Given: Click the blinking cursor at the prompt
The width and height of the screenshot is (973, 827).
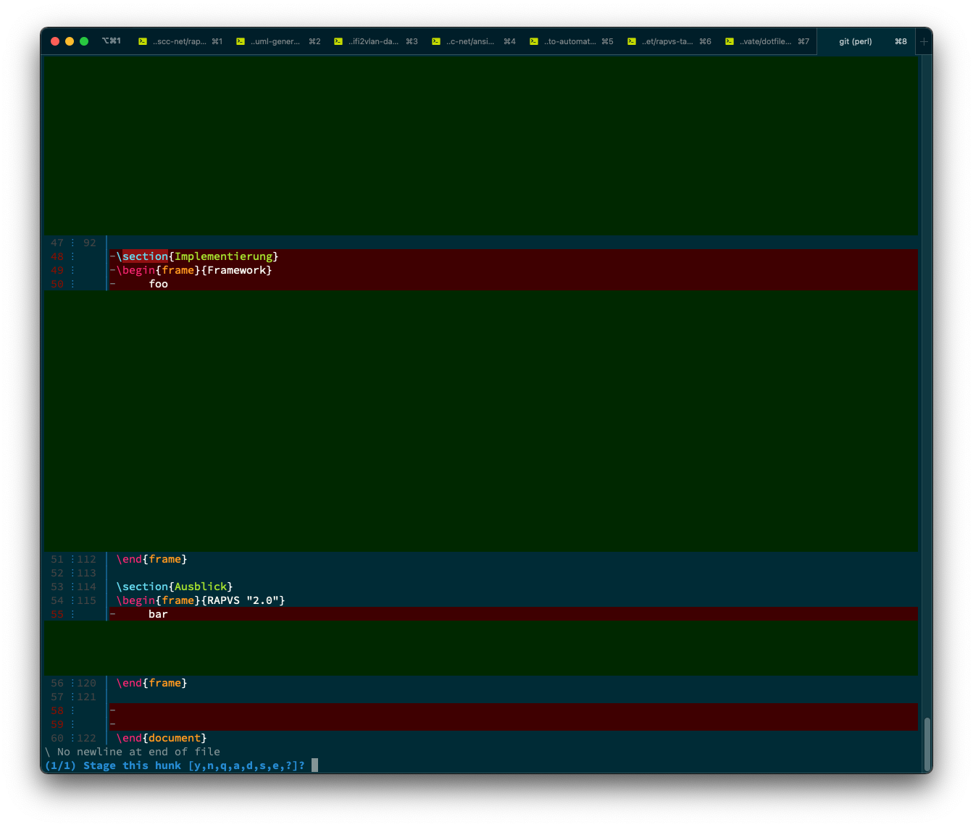Looking at the screenshot, I should 314,765.
